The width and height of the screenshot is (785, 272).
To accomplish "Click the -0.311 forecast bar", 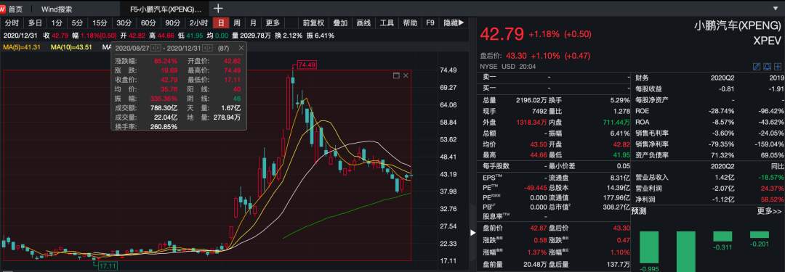I will pyautogui.click(x=722, y=236).
